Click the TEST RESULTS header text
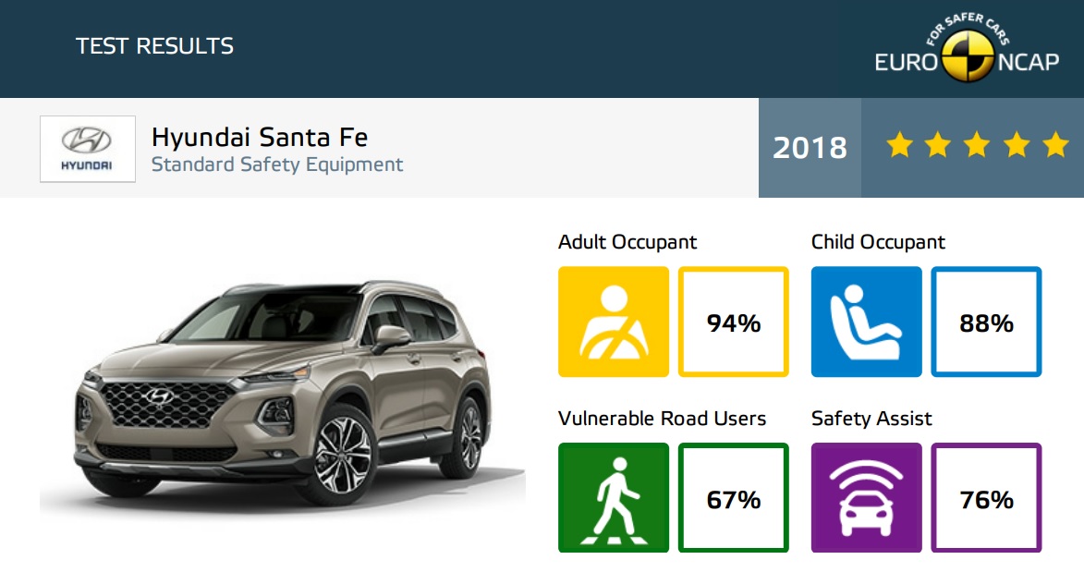 [155, 45]
